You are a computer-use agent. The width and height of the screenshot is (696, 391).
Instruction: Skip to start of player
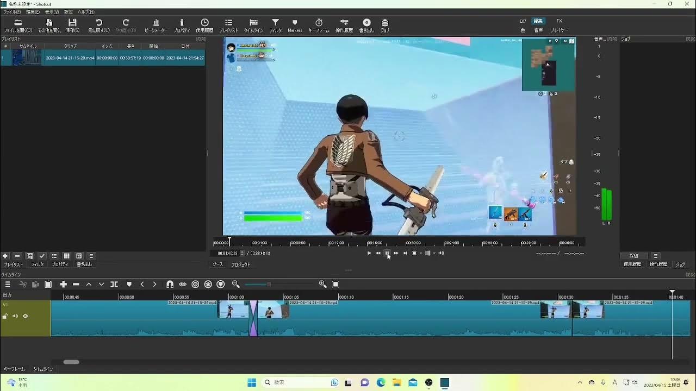[x=369, y=253]
